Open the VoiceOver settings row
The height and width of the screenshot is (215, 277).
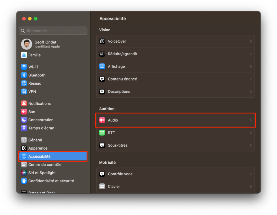coord(175,41)
